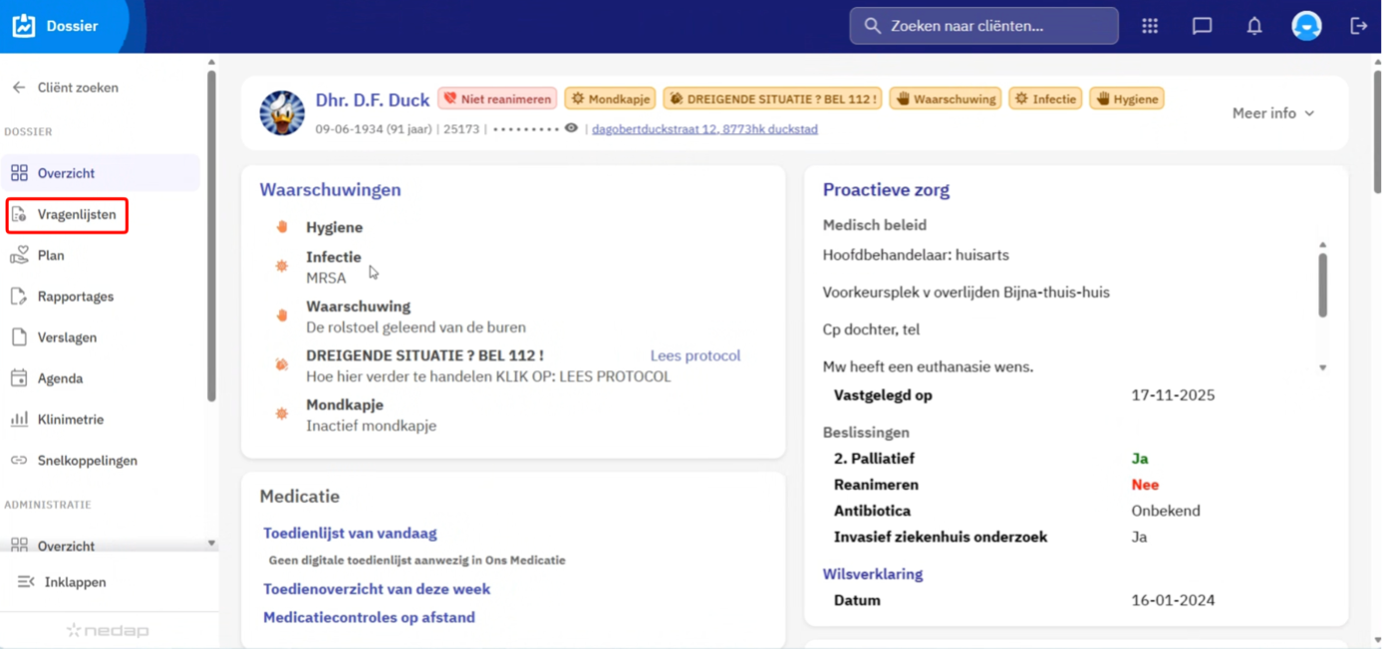Open Overzicht in the Dossier section

coord(101,173)
